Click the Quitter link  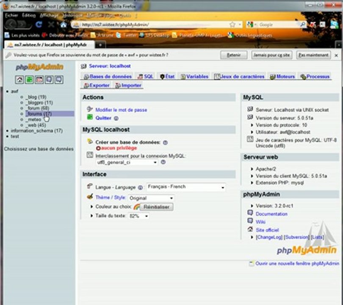pyautogui.click(x=103, y=118)
